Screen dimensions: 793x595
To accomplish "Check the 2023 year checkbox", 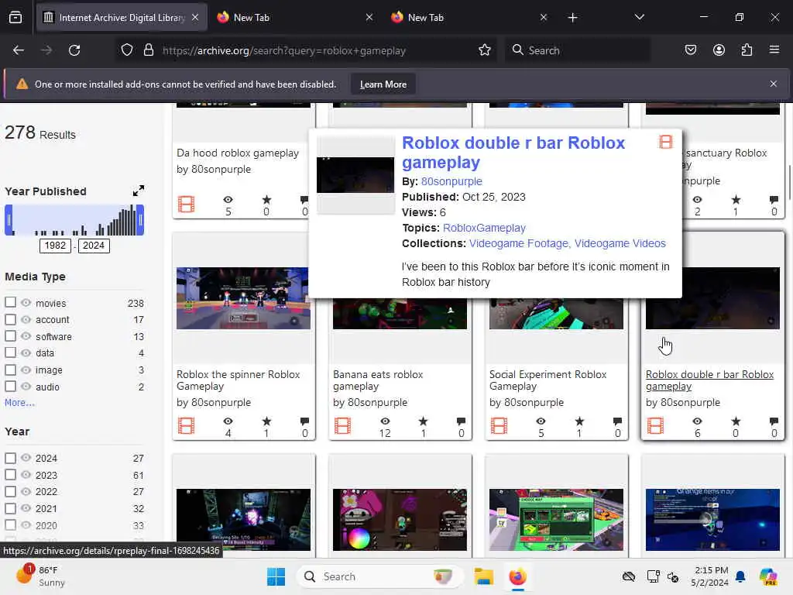I will click(10, 475).
